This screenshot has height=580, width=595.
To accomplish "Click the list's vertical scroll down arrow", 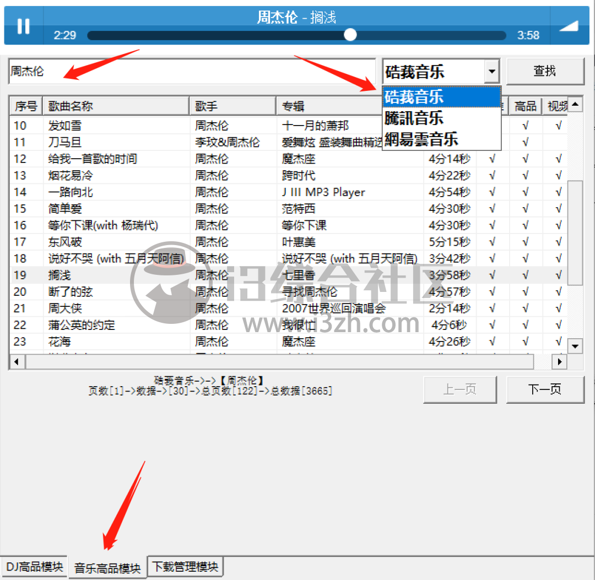I will tap(575, 346).
